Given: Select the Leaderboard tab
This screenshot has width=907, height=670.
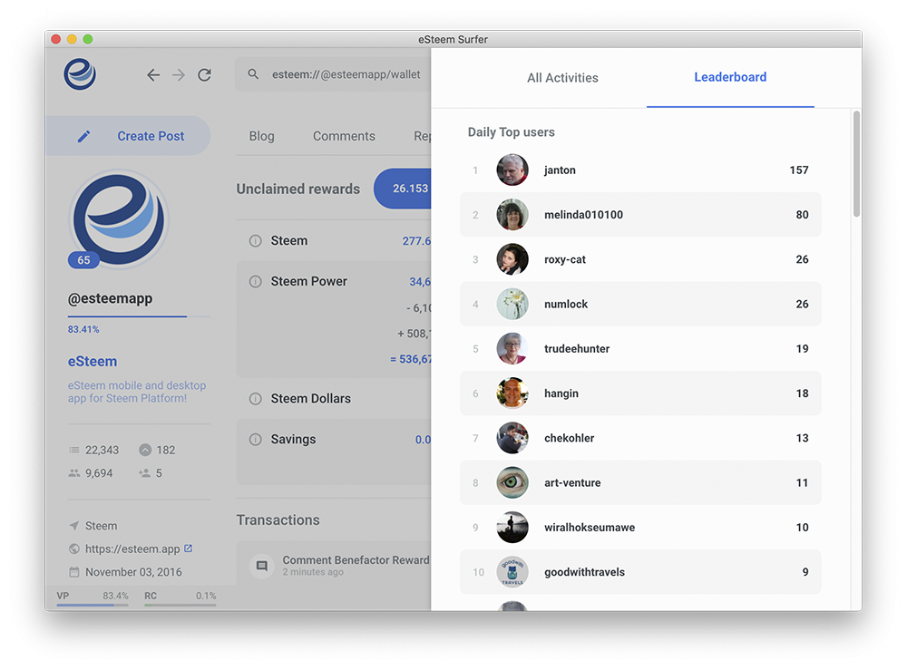Looking at the screenshot, I should coord(730,77).
